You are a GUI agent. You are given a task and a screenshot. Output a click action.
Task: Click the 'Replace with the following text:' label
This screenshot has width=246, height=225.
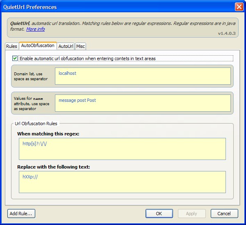point(53,167)
